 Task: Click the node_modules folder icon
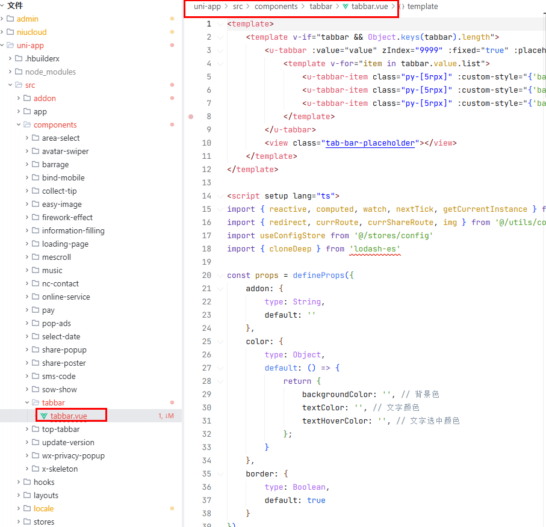[x=19, y=72]
